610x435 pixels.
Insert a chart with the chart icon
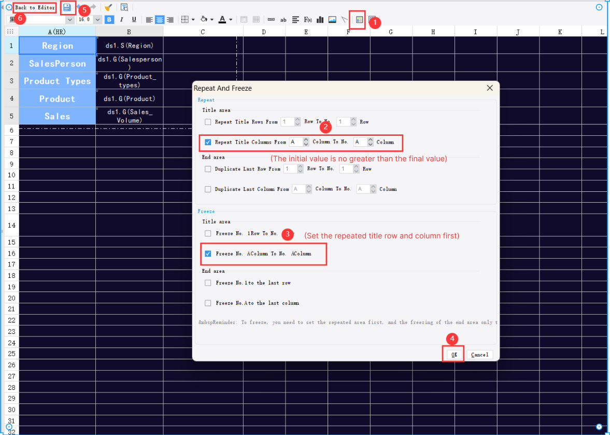pos(320,19)
